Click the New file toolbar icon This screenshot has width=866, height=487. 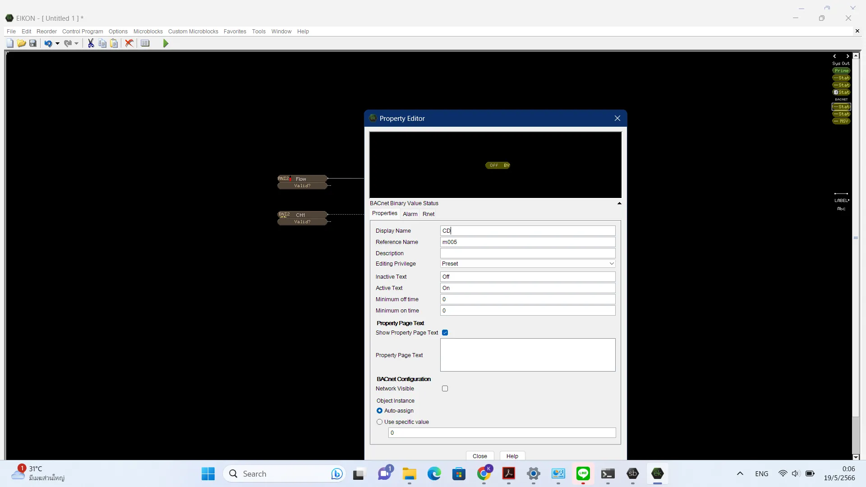click(x=10, y=43)
